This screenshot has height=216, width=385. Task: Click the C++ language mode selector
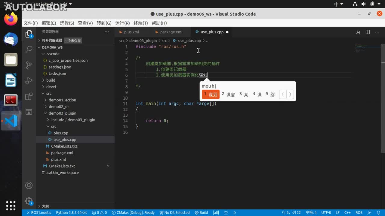point(347,212)
